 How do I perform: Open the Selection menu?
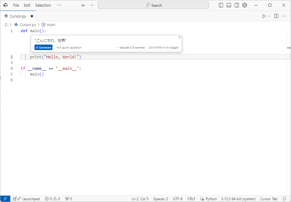tap(43, 5)
